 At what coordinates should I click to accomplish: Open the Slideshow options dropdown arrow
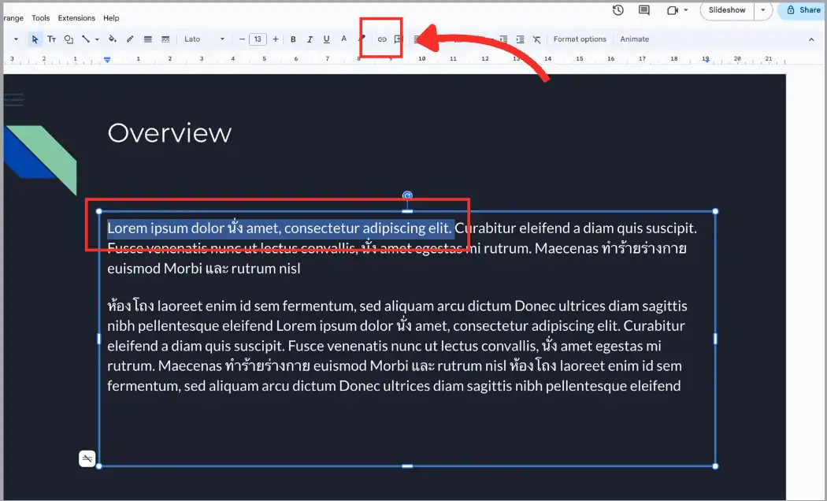(x=762, y=10)
